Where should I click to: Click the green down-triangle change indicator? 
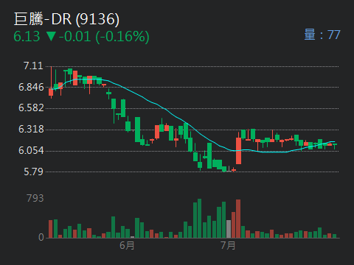click(x=51, y=36)
